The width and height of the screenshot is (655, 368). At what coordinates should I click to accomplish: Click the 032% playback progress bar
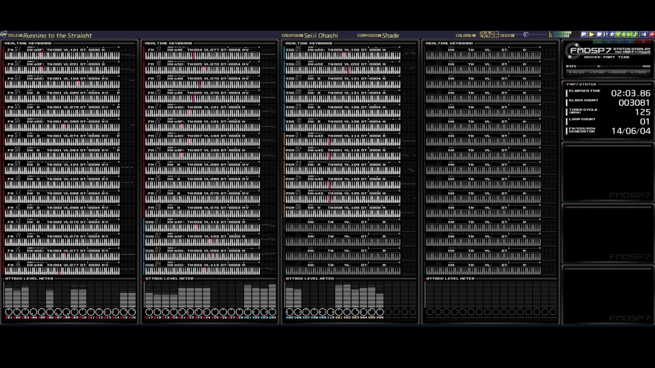tap(614, 66)
